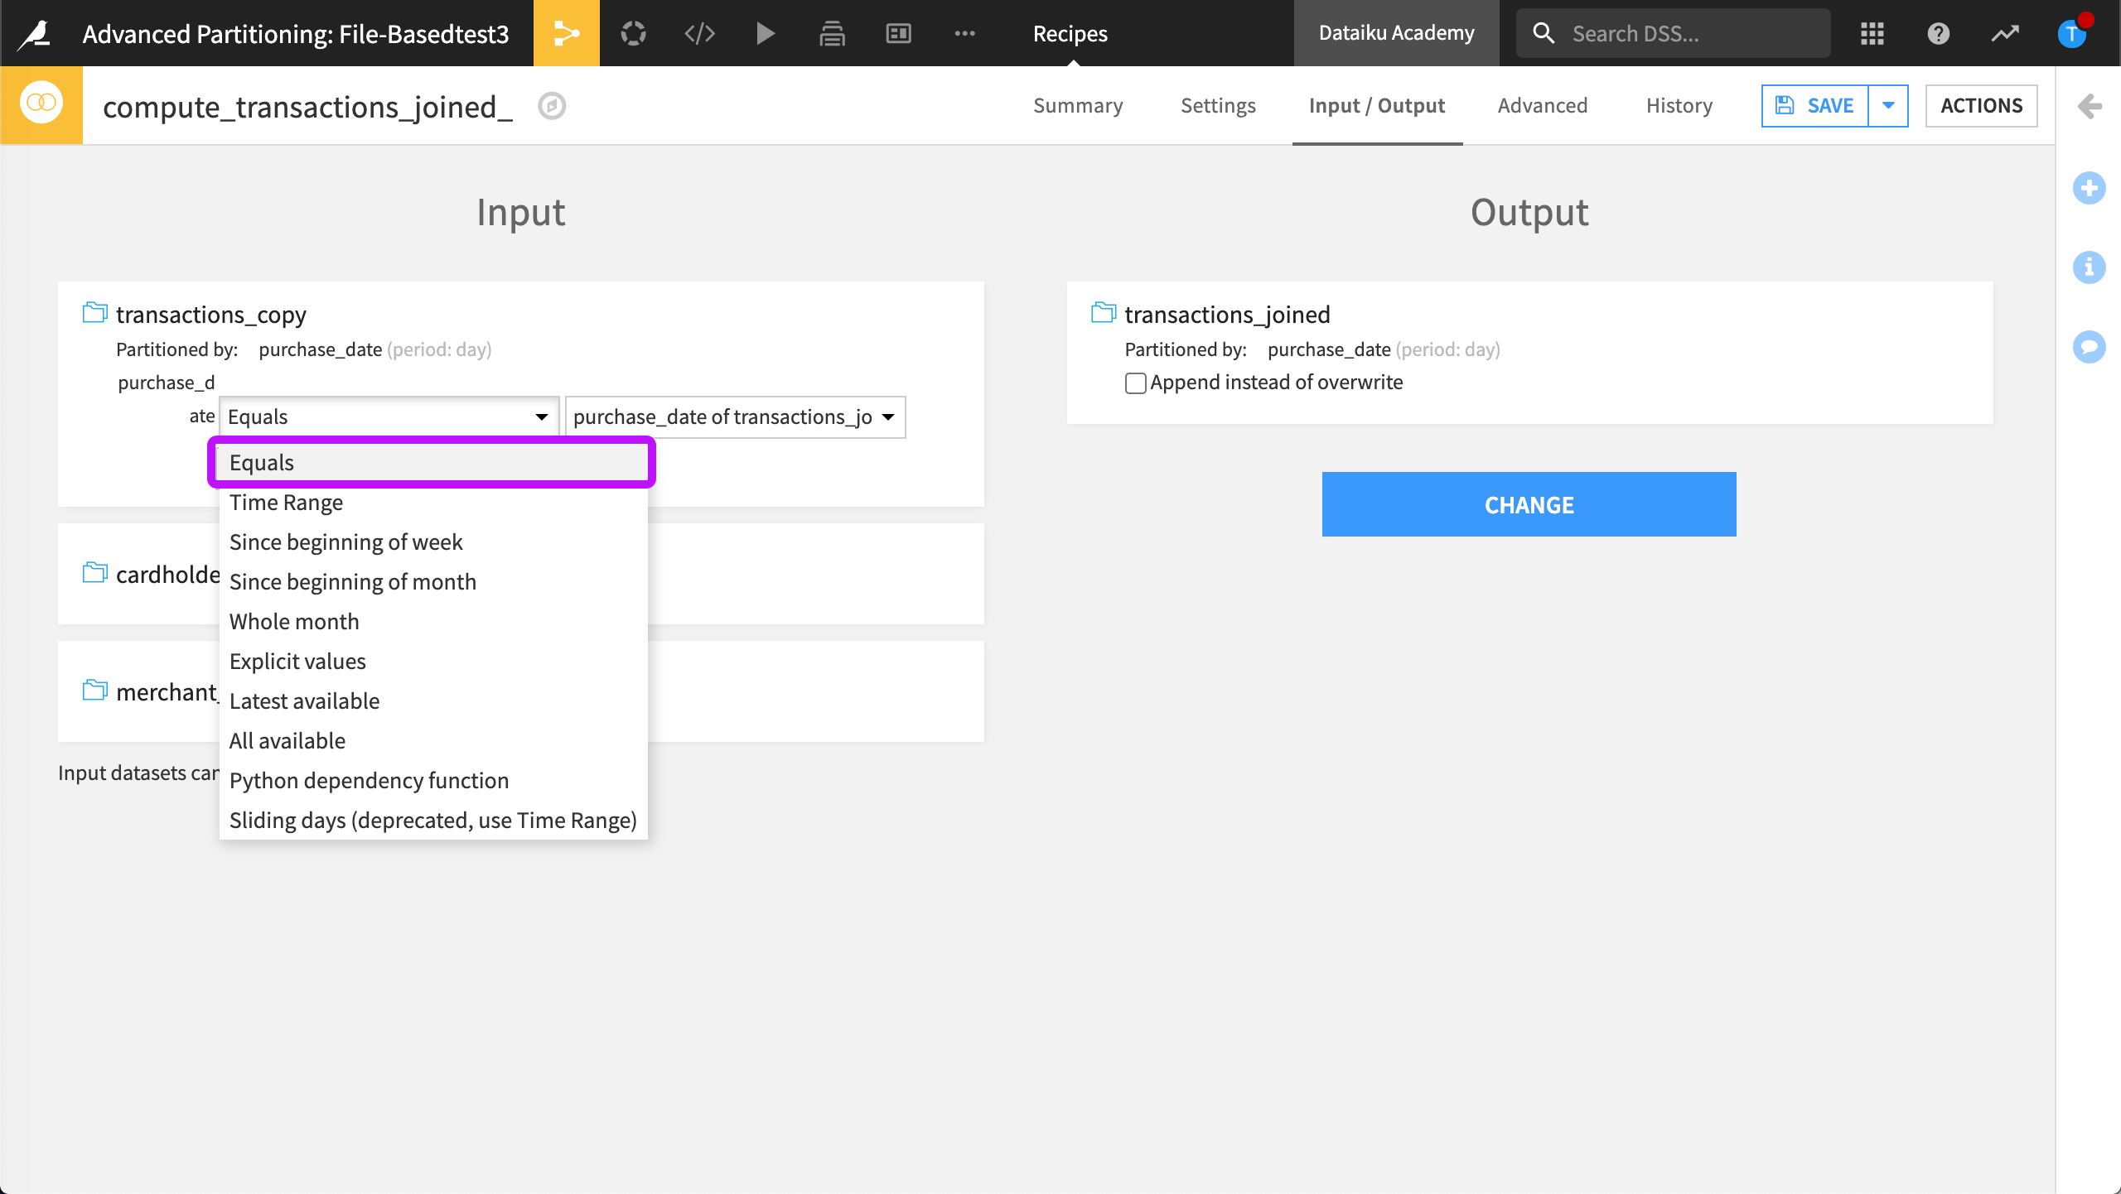Click inside the Search DSS field

[x=1674, y=33]
